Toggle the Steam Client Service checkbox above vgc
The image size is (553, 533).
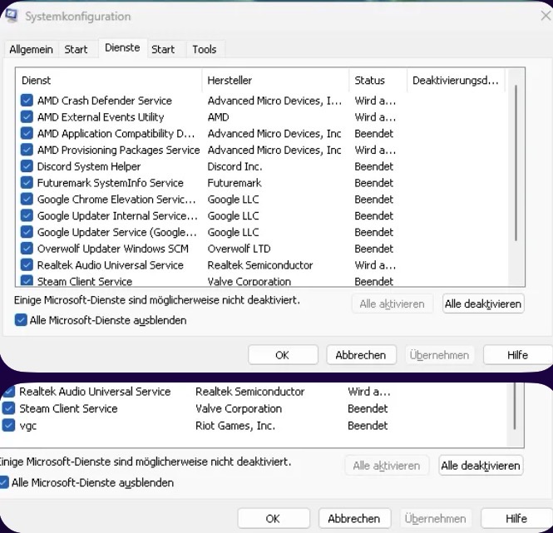coord(8,408)
